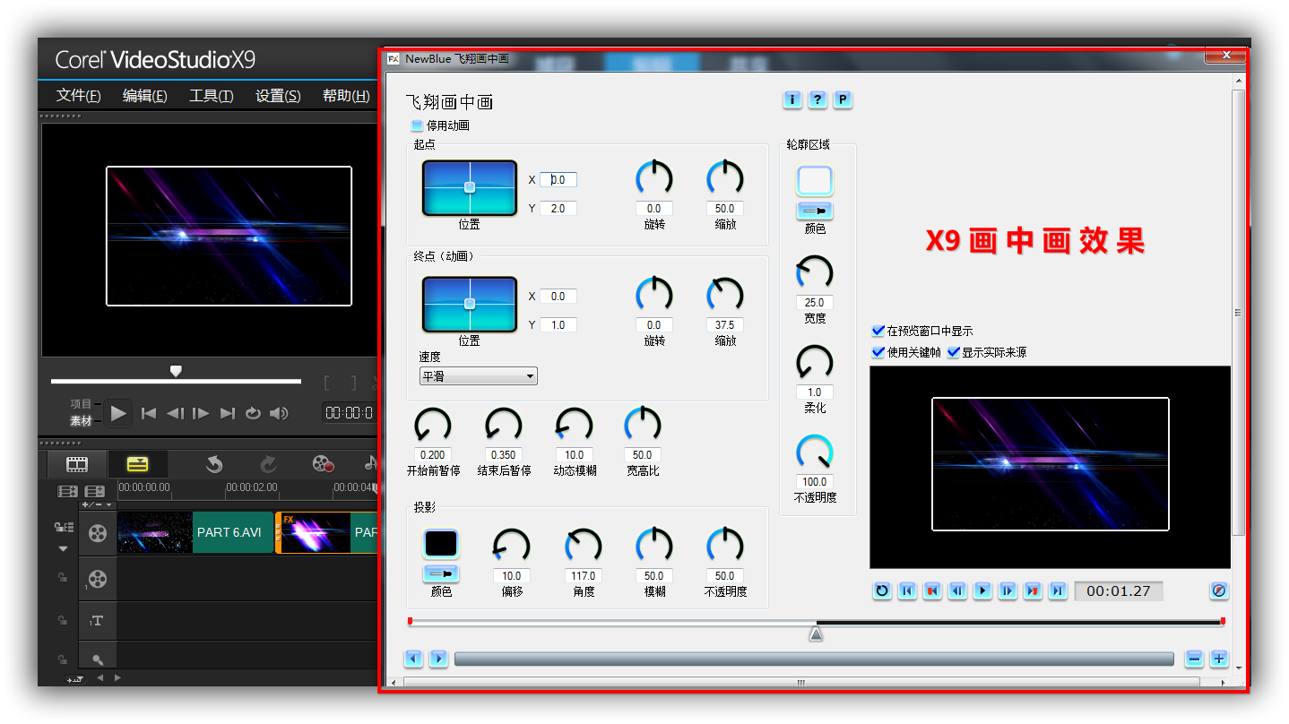Click the volume speaker icon in player
The height and width of the screenshot is (724, 1289).
pos(280,413)
